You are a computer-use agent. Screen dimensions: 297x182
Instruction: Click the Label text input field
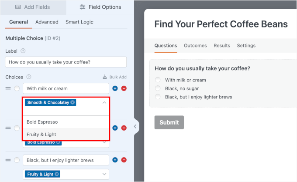click(66, 62)
